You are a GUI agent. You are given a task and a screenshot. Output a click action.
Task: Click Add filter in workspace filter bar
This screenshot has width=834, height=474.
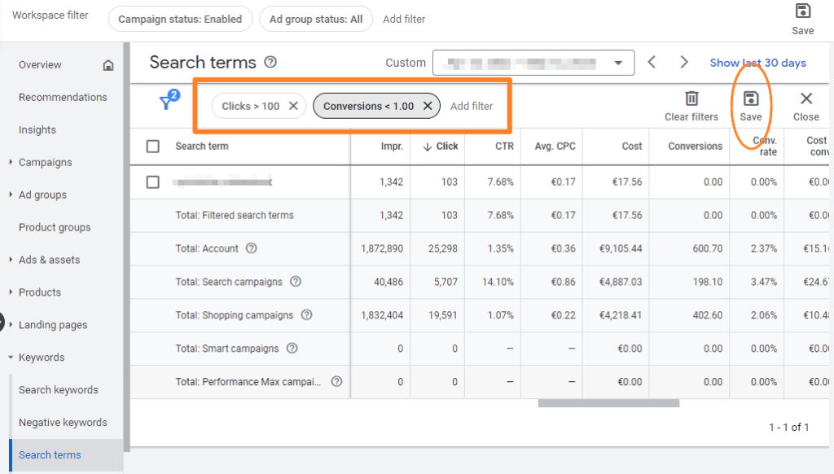[404, 20]
